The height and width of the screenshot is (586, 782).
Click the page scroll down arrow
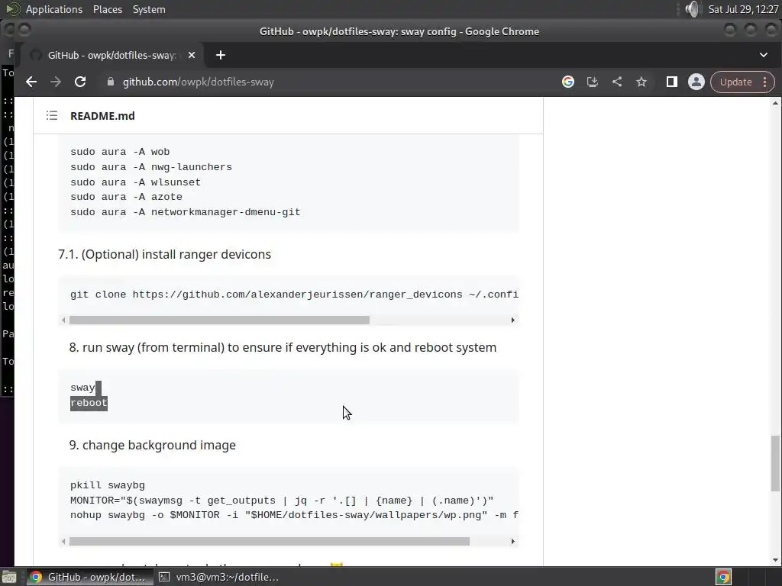pyautogui.click(x=775, y=559)
